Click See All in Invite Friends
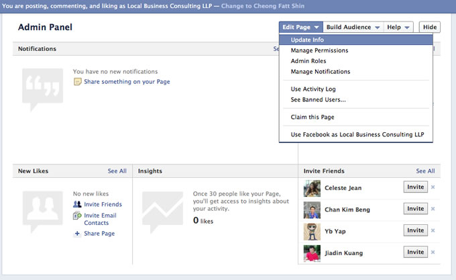 (x=425, y=171)
